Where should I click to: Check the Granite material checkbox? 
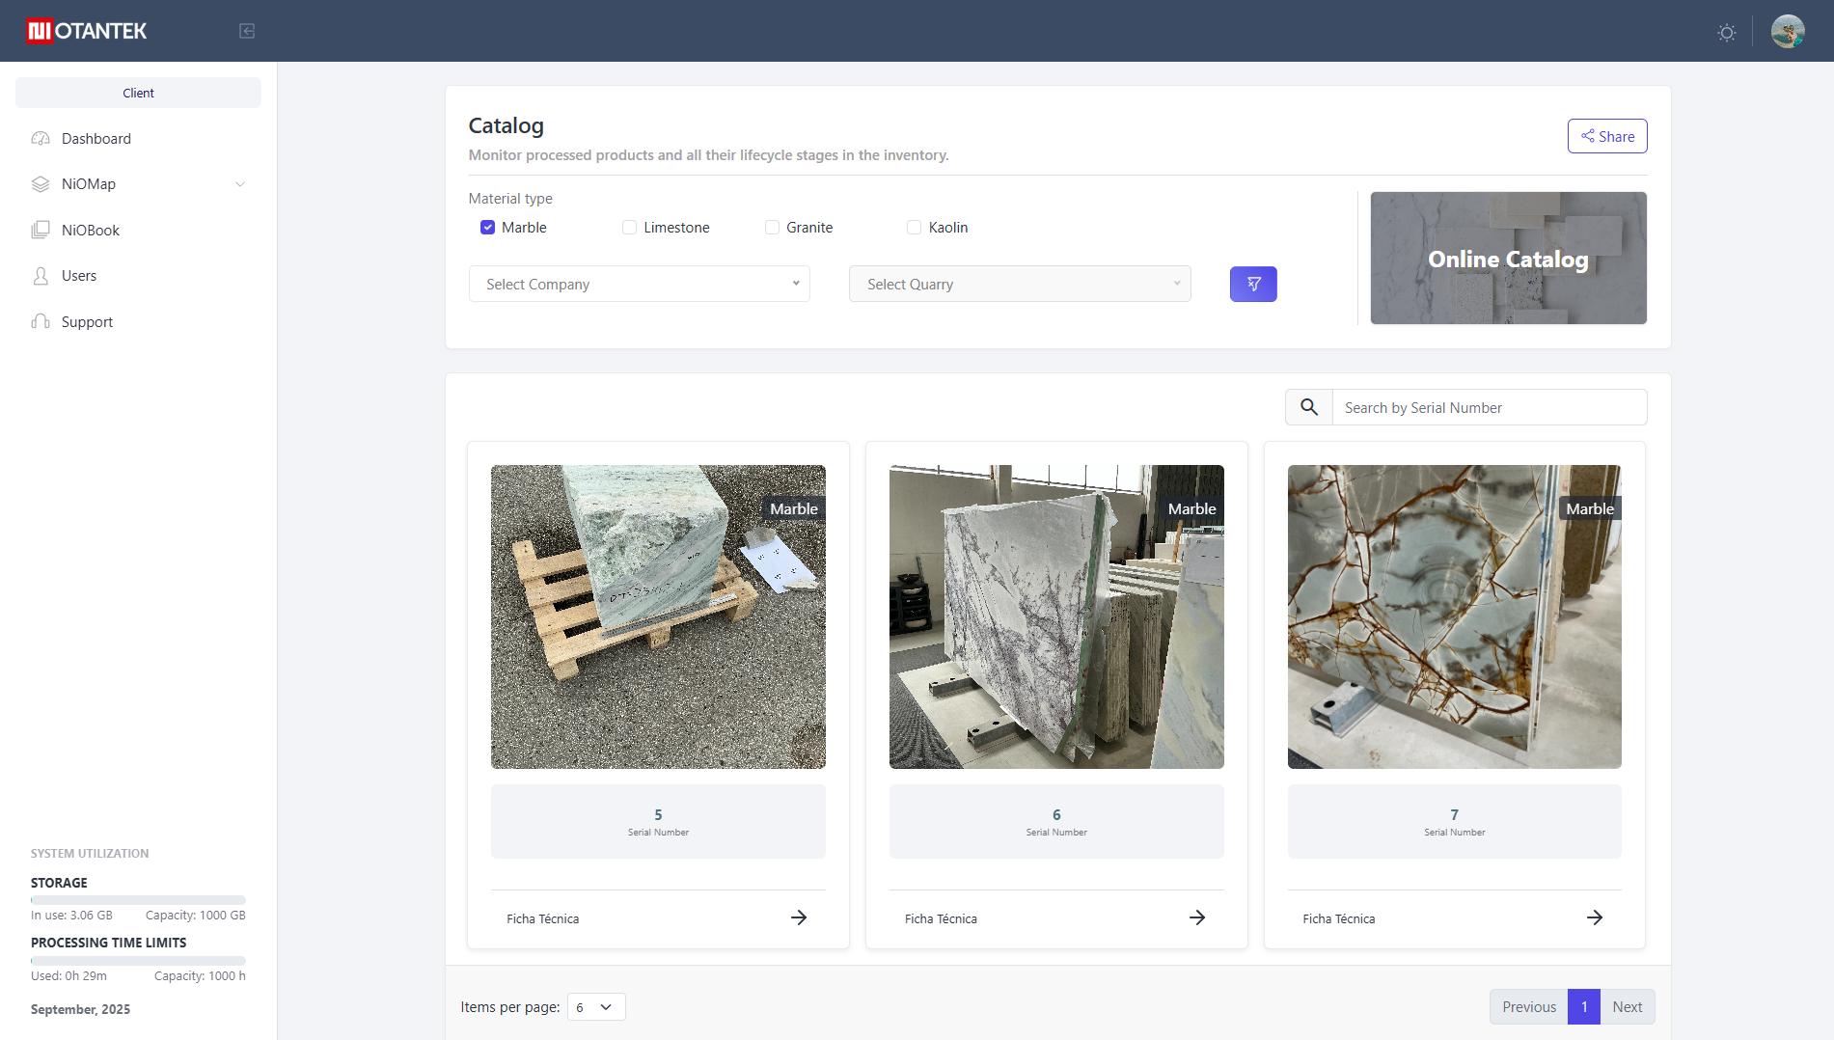tap(772, 228)
